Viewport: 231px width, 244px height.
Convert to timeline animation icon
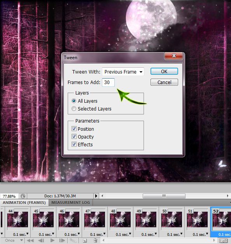223,241
